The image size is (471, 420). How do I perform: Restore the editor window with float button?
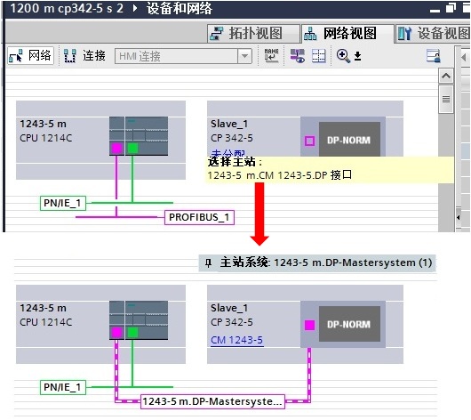coord(451,8)
